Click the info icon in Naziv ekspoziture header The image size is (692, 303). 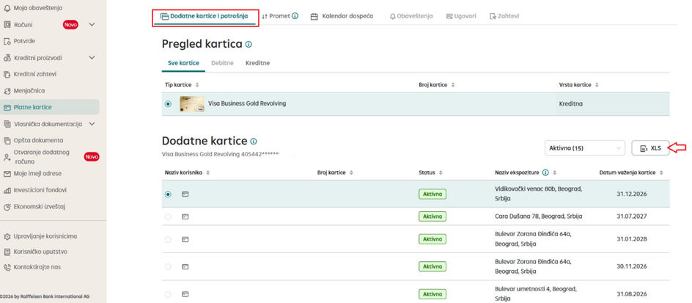click(x=545, y=172)
